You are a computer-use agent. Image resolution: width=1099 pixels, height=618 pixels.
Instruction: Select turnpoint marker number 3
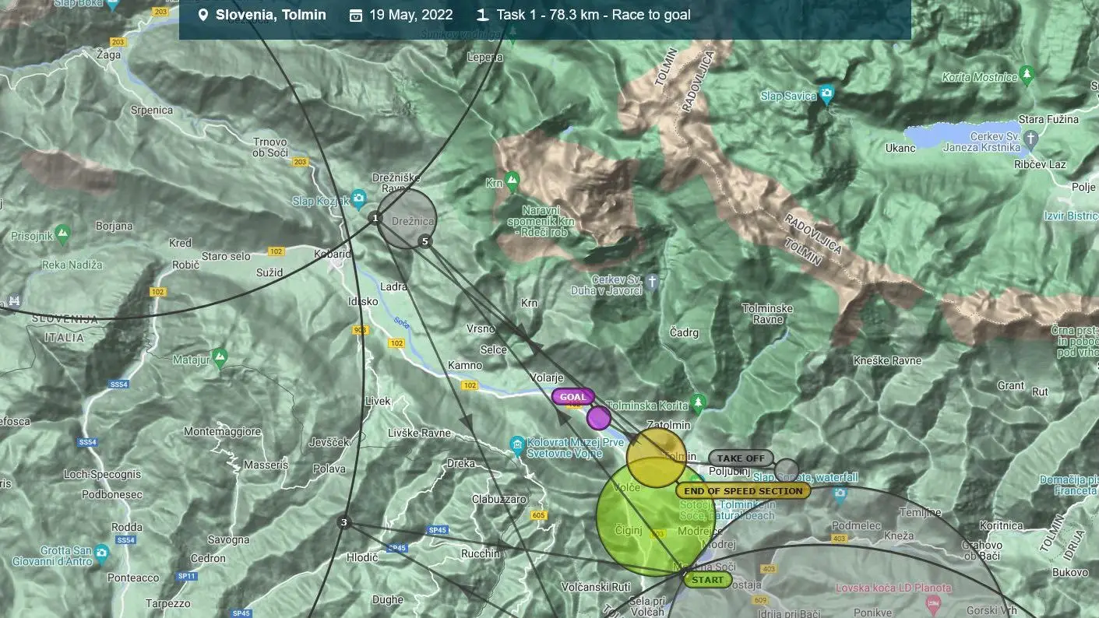pyautogui.click(x=344, y=522)
